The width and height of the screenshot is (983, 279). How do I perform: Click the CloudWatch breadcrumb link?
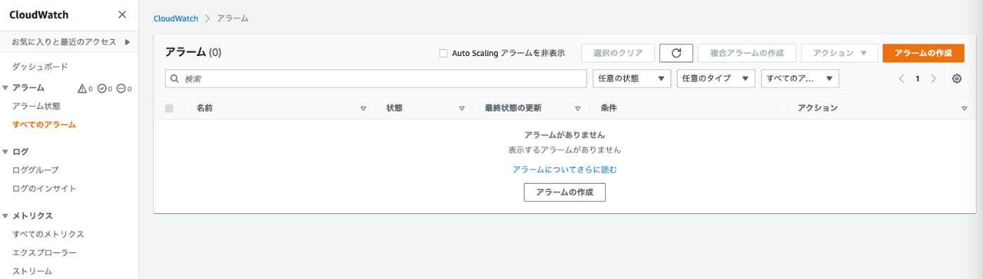coord(176,18)
